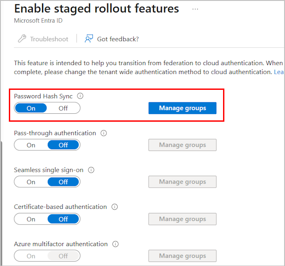This screenshot has width=285, height=266.
Task: Click the Troubleshoot toolbar label
Action: point(49,39)
